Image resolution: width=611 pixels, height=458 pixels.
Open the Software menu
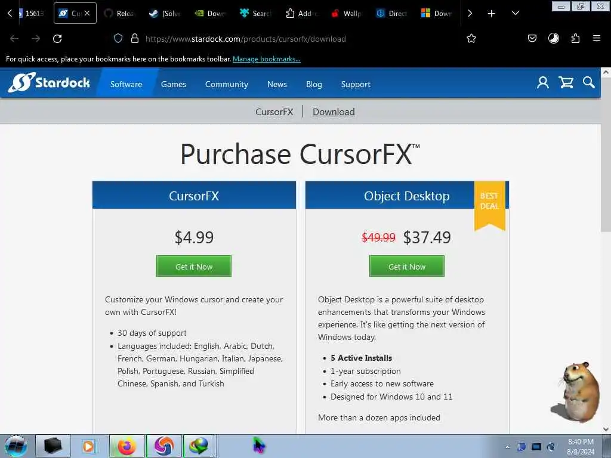(x=126, y=84)
